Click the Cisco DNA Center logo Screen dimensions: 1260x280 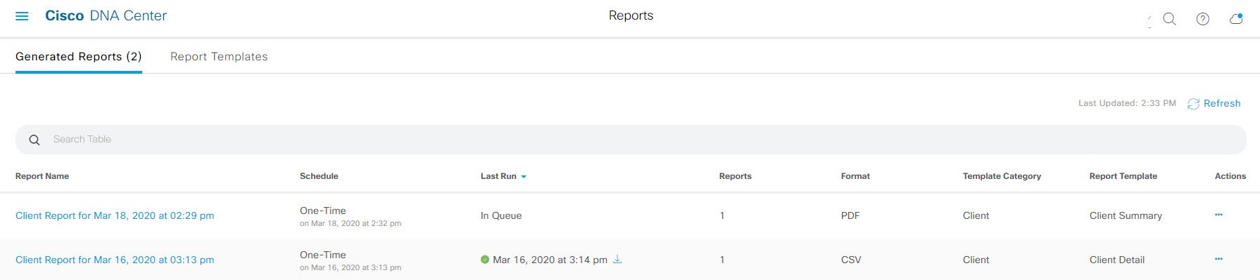click(106, 15)
